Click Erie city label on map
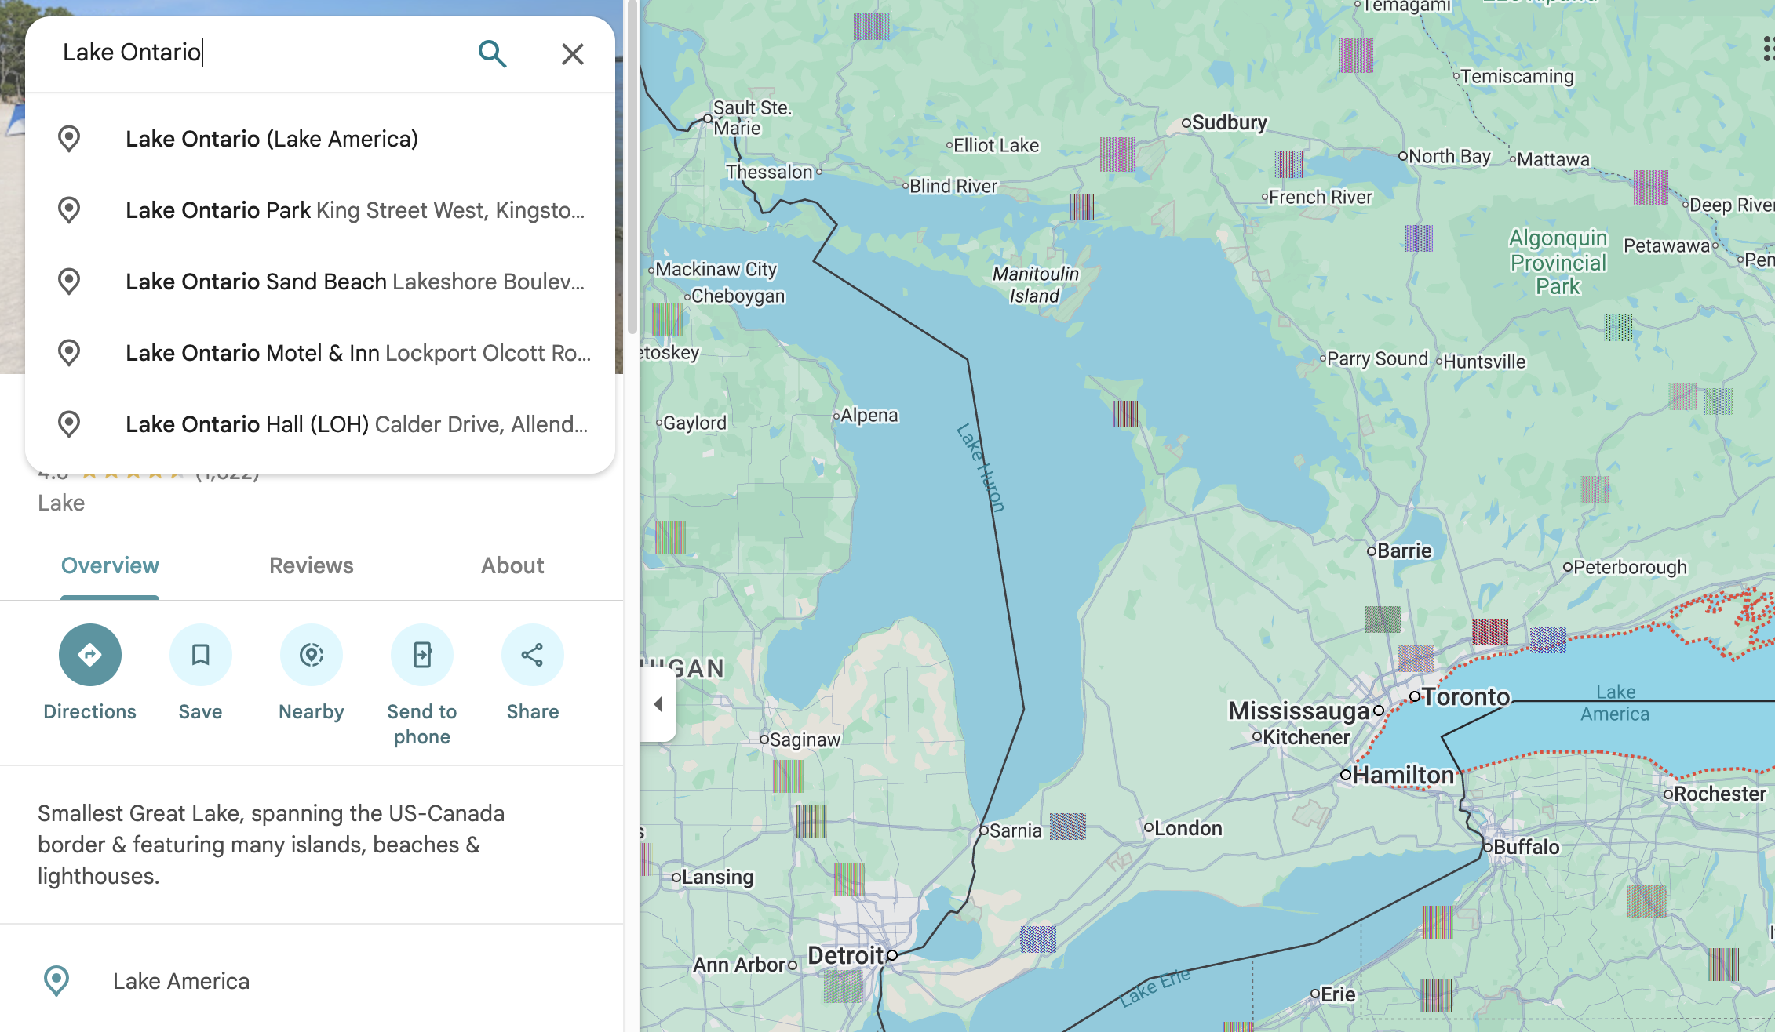This screenshot has height=1032, width=1775. (x=1338, y=994)
